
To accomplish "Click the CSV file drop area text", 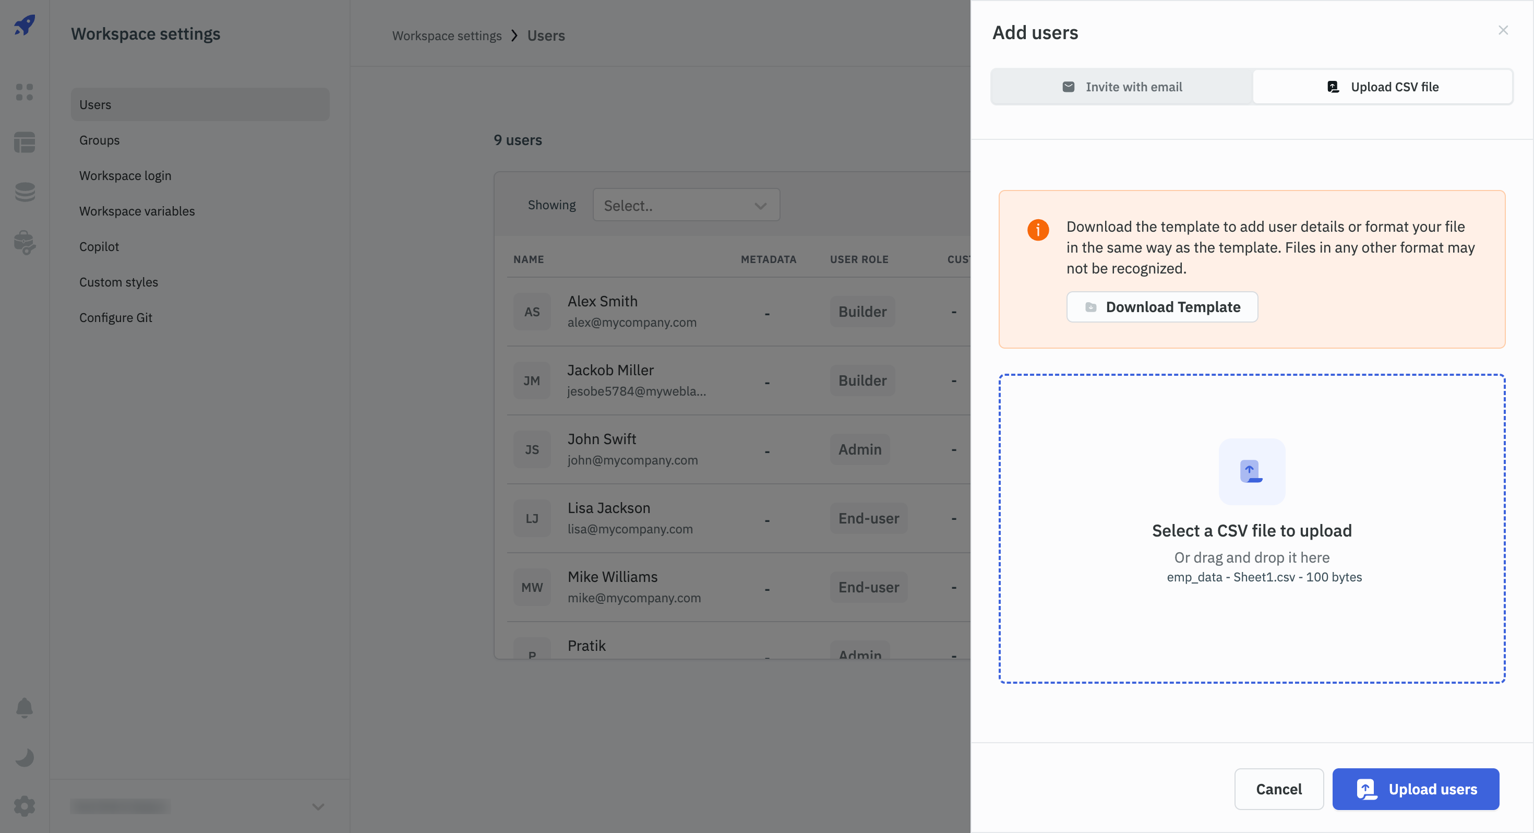I will coord(1251,530).
